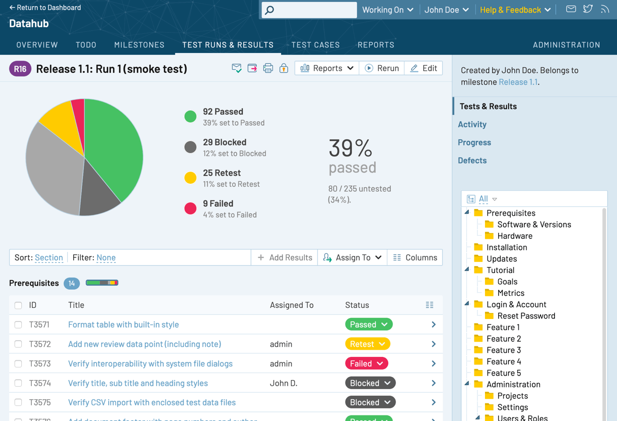This screenshot has height=421, width=617.
Task: Click the mail envelope icon in header
Action: 570,9
